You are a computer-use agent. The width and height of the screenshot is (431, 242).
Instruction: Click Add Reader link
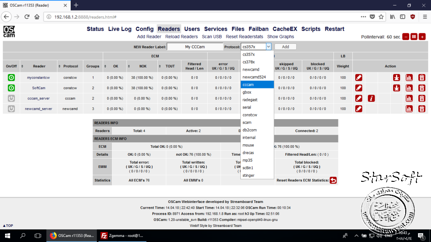[149, 37]
